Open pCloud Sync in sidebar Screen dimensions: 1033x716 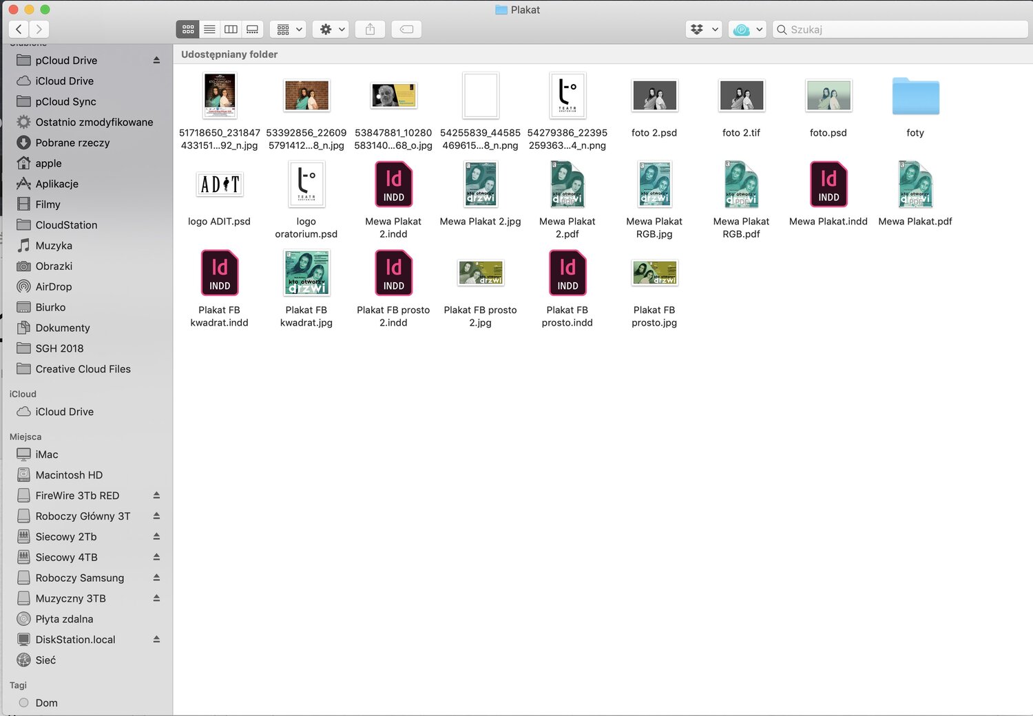pyautogui.click(x=65, y=102)
